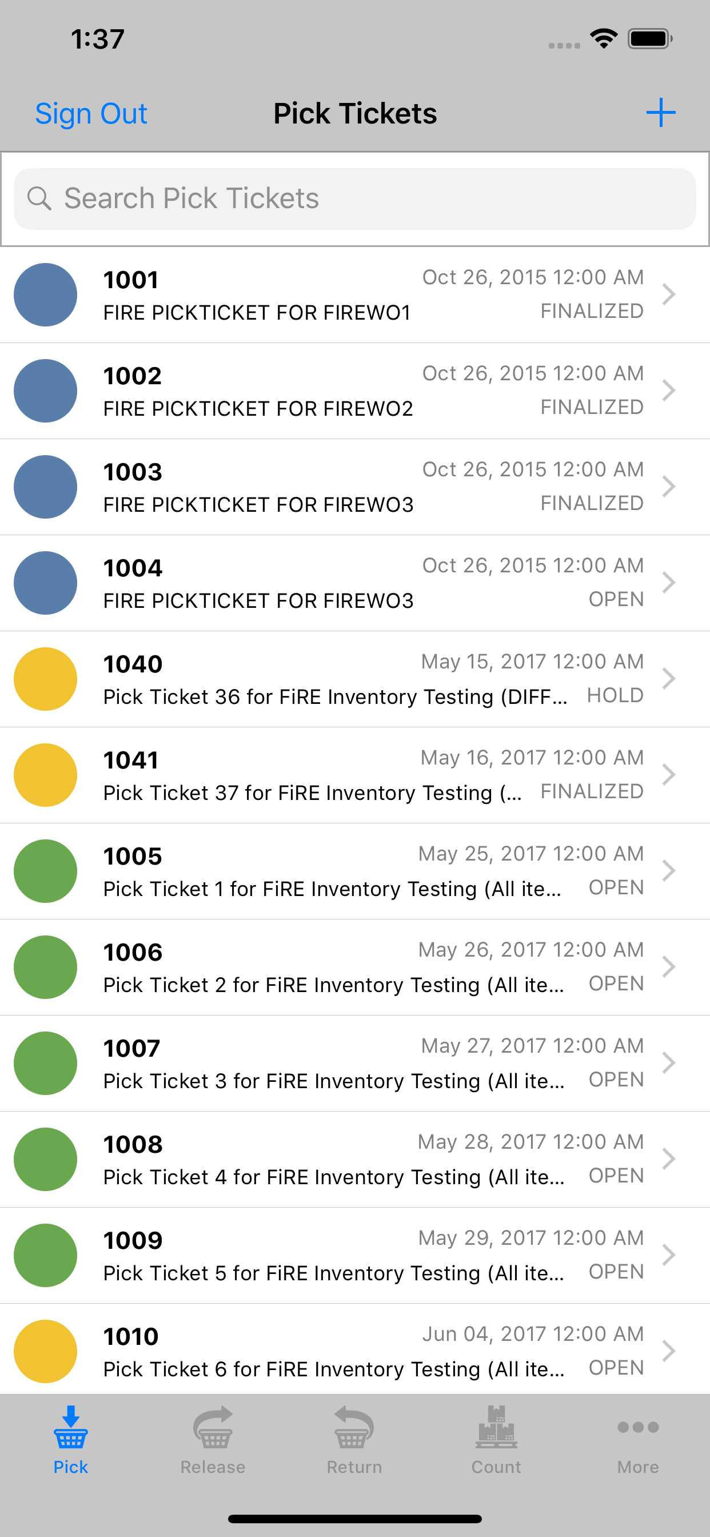Click the search magnifier icon
This screenshot has height=1537, width=710.
tap(39, 198)
